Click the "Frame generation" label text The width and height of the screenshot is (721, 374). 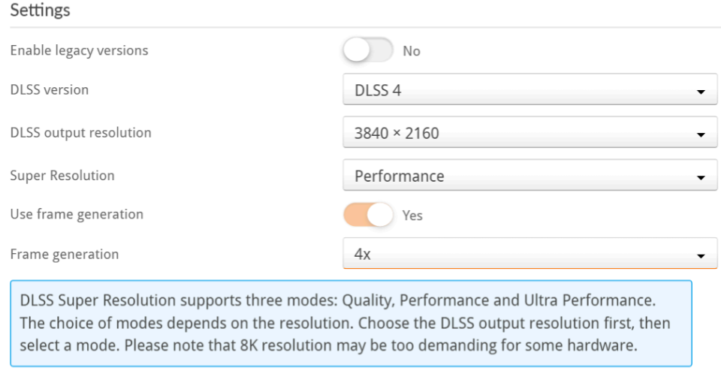tap(64, 254)
